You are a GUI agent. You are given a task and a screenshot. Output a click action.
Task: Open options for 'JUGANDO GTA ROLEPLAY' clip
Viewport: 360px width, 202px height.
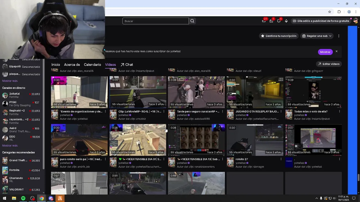point(281,111)
